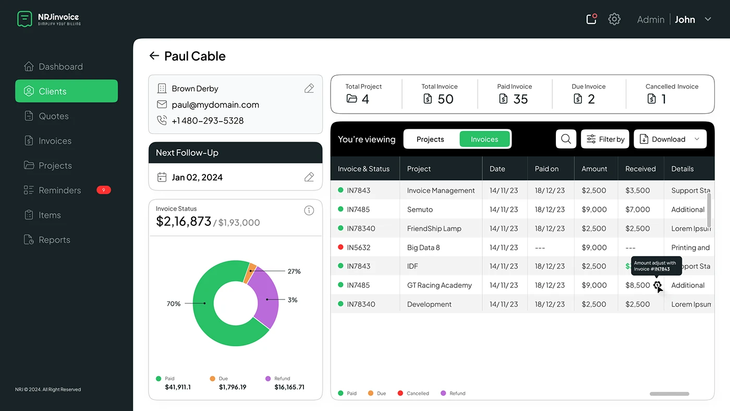Click the Total Invoice document icon
This screenshot has width=730, height=411.
coord(428,99)
